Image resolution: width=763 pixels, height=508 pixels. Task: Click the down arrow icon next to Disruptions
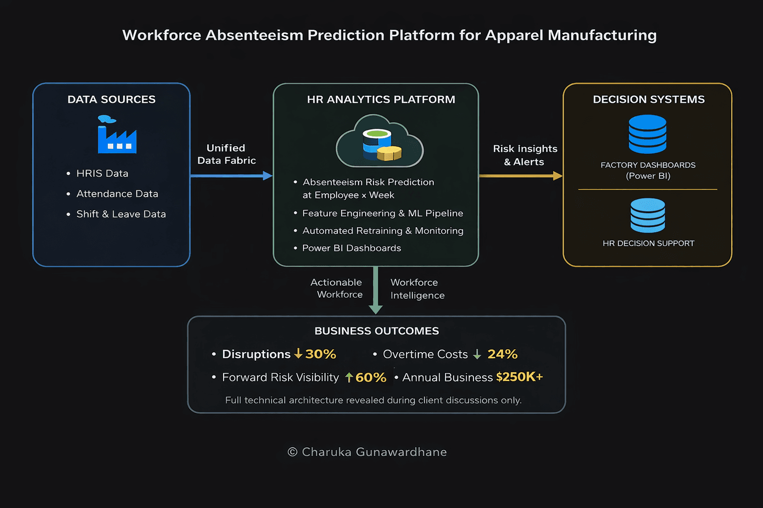(x=298, y=353)
